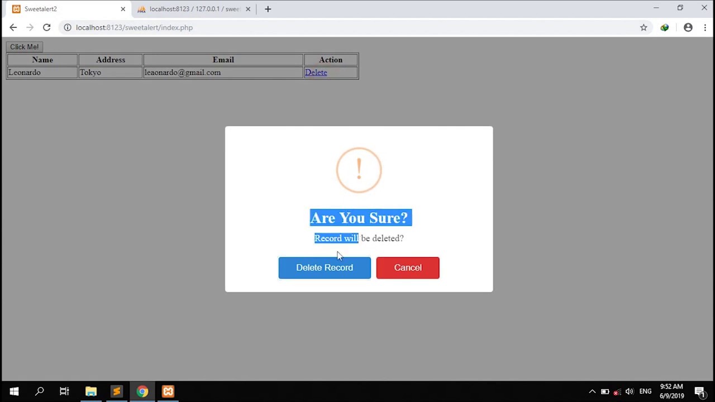This screenshot has height=402, width=715.
Task: Open a new browser tab
Action: click(x=268, y=9)
